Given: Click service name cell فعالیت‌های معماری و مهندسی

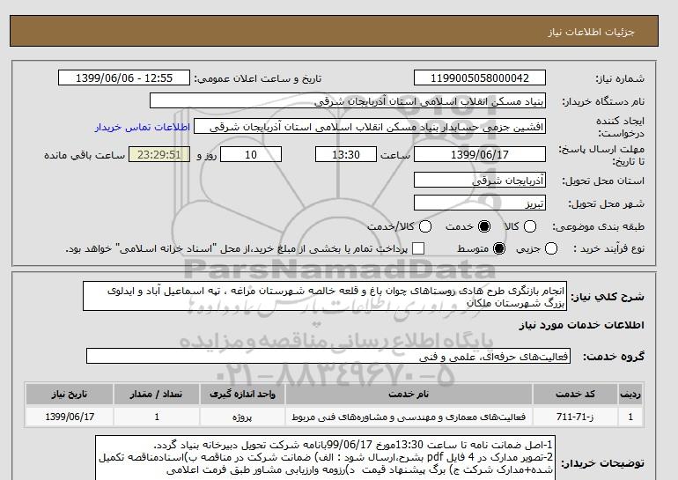Looking at the screenshot, I should pyautogui.click(x=409, y=417).
